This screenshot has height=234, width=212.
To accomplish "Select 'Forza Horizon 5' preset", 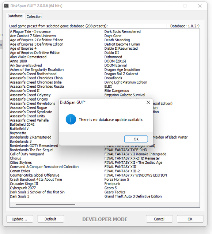I will [x=117, y=180].
